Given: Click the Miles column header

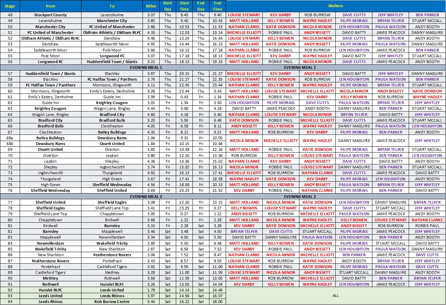Looking at the screenshot, I should (x=151, y=6).
